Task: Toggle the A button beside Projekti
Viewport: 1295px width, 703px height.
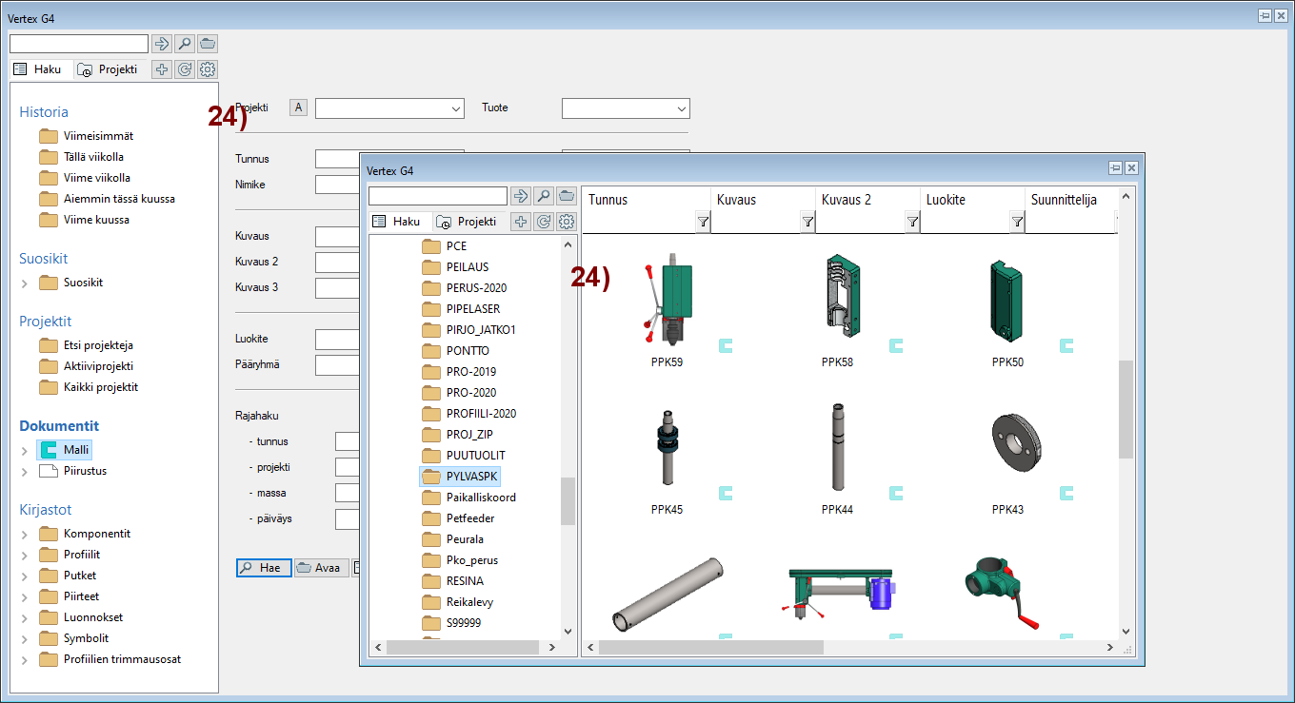Action: 299,108
